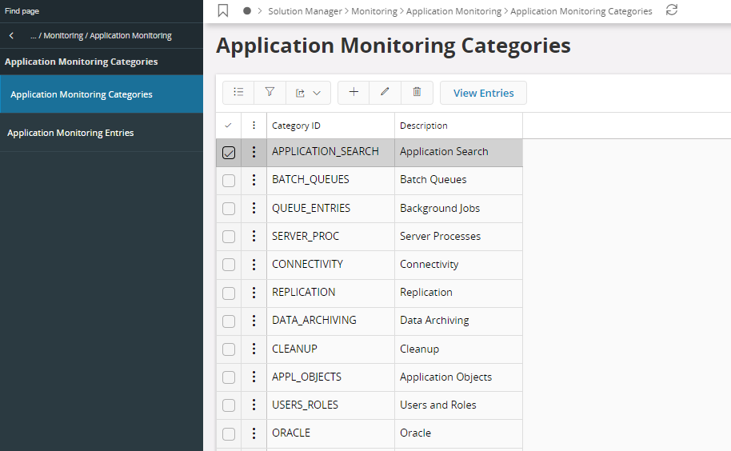Uncheck the APPLICATION_SEARCH row checkbox

click(229, 152)
